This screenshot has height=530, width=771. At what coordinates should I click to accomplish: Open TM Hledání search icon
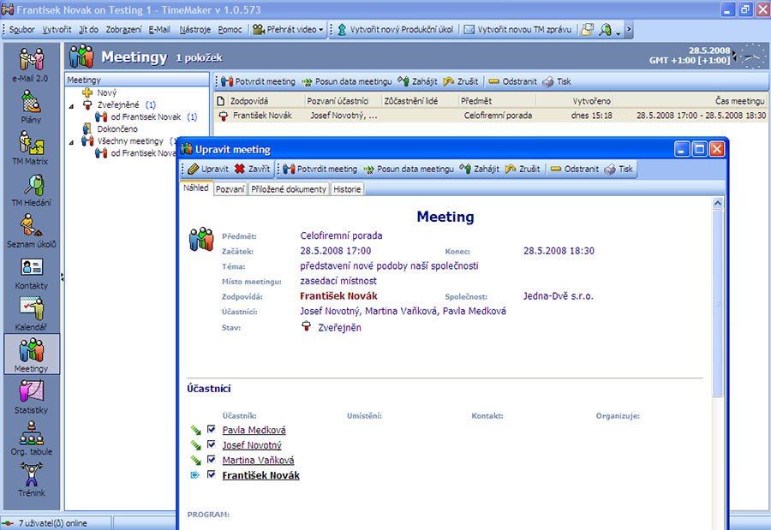(x=32, y=189)
